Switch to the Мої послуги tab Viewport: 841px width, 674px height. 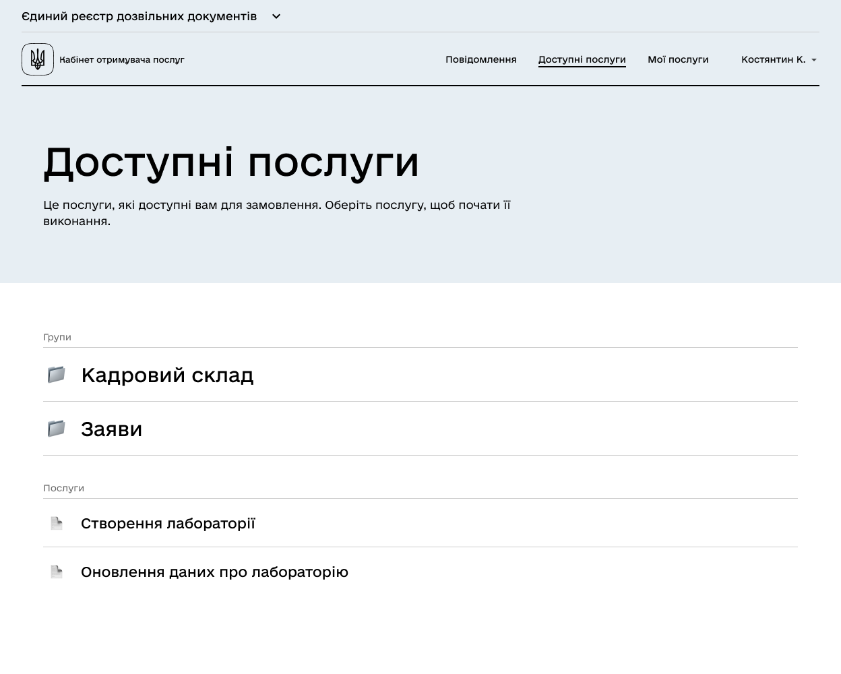[678, 59]
